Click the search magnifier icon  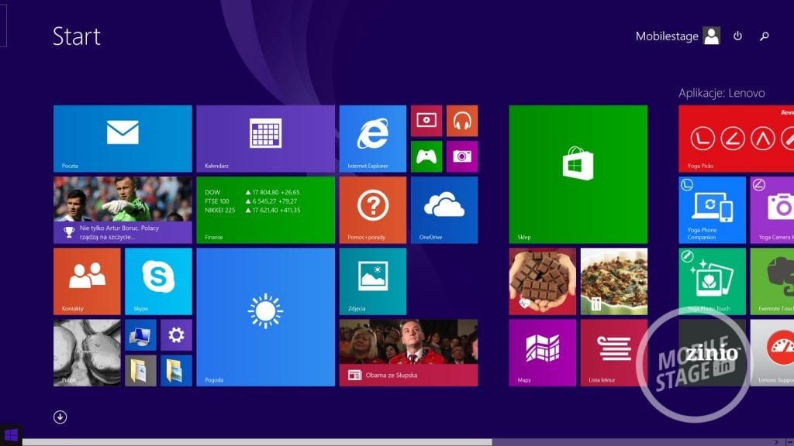tap(764, 36)
